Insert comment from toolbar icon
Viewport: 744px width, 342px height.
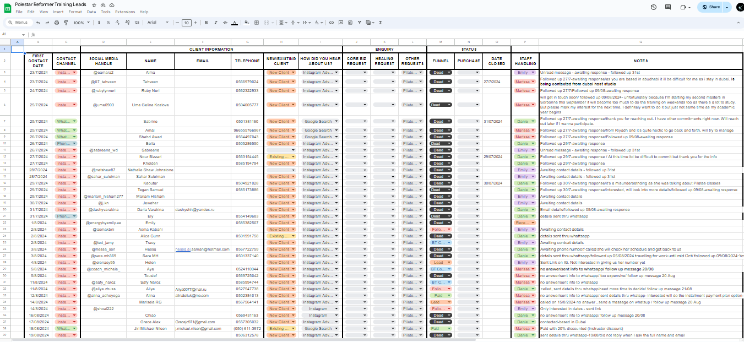click(x=341, y=23)
